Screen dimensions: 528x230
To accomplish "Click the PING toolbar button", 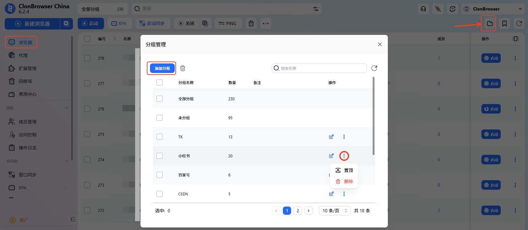I will coord(228,23).
